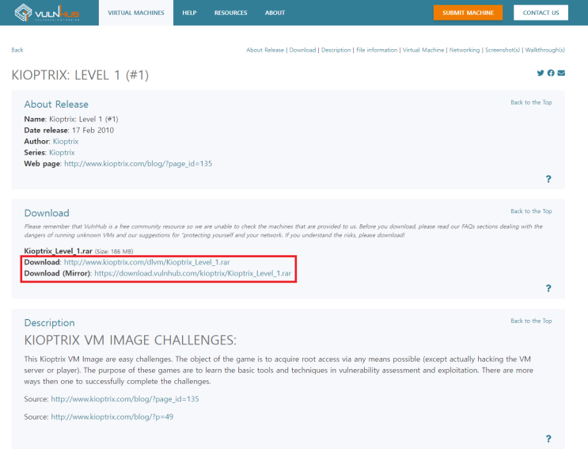Viewport: 588px width, 449px height.
Task: Click the Kioptrix_Level_1.rar file name
Action: click(58, 251)
